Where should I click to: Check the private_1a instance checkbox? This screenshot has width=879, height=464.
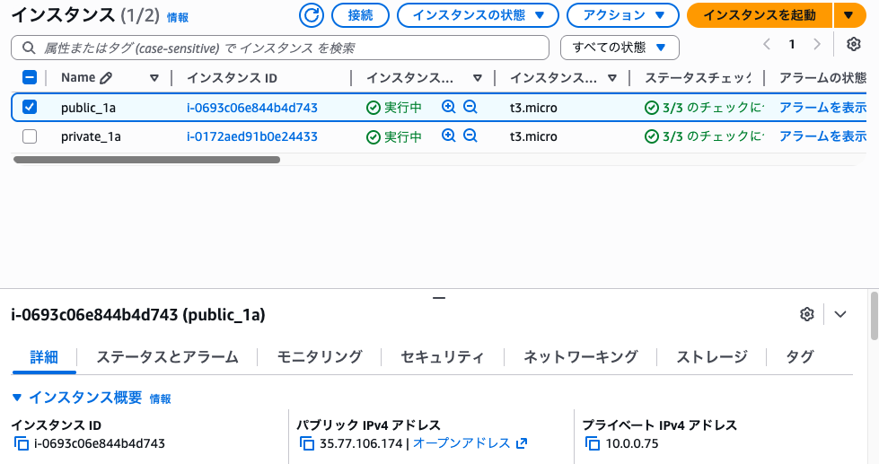[x=30, y=136]
